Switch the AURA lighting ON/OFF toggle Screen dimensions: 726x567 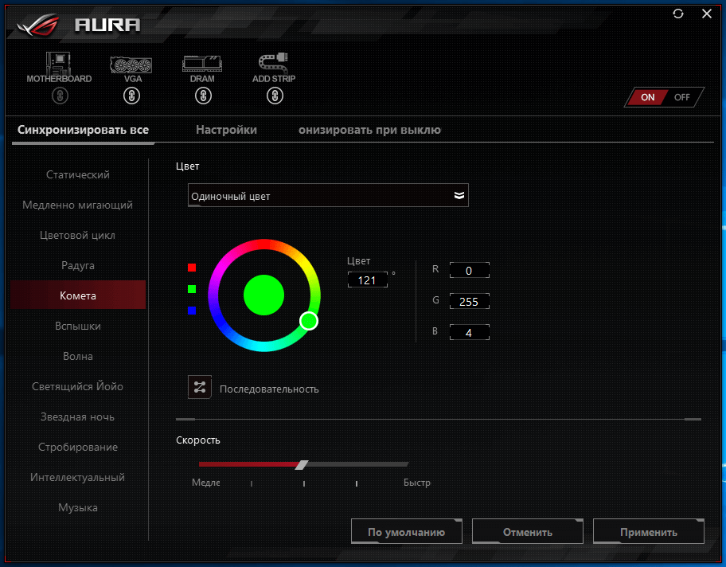point(665,97)
